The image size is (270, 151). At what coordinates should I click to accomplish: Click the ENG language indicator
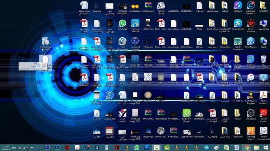pos(14,148)
